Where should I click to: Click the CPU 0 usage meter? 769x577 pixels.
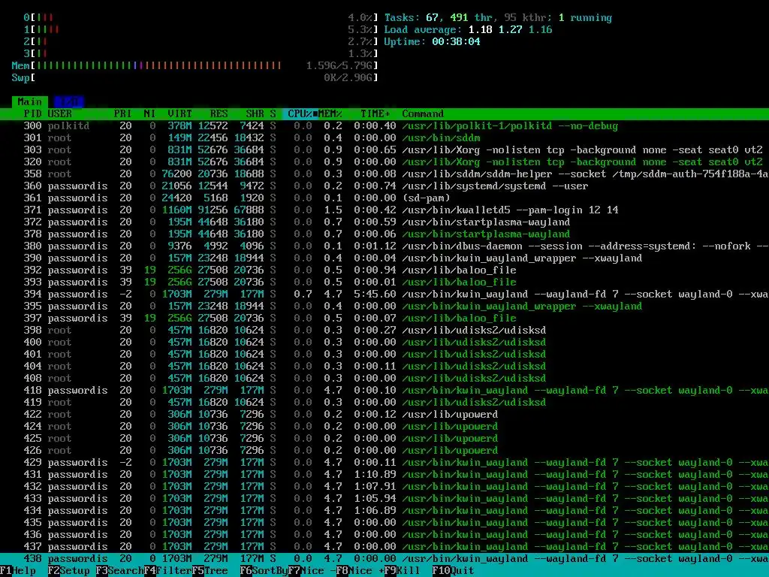(201, 18)
